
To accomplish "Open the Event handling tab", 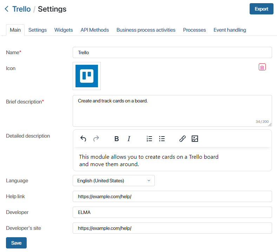I will (230, 30).
